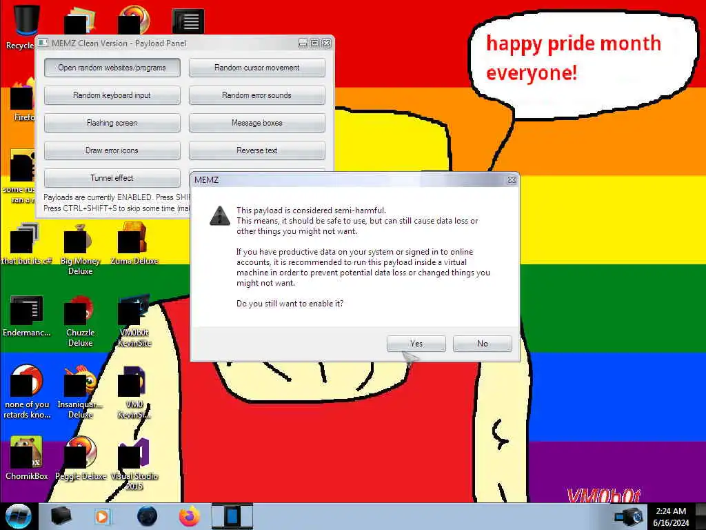Confirm the MEMZ warning with Yes
706x530 pixels.
416,344
